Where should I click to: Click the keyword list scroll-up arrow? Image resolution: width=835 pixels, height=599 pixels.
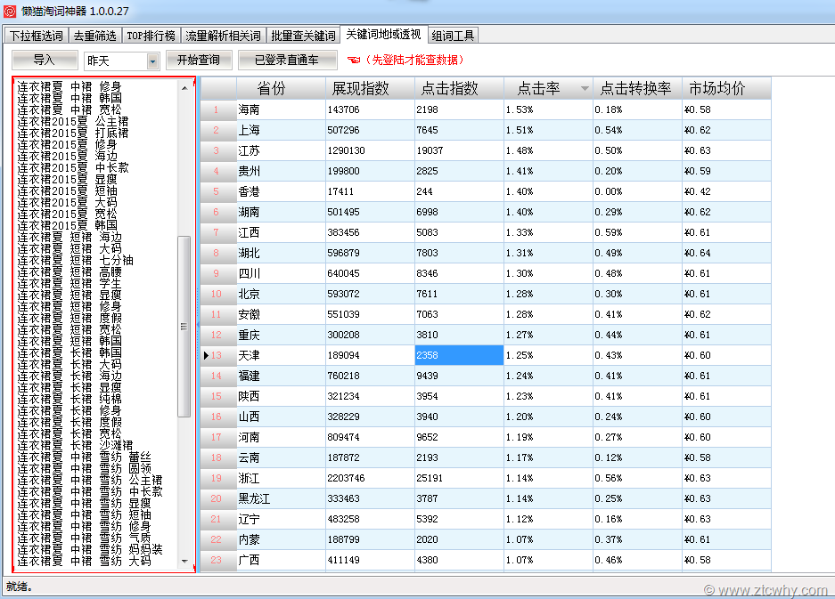click(x=184, y=87)
